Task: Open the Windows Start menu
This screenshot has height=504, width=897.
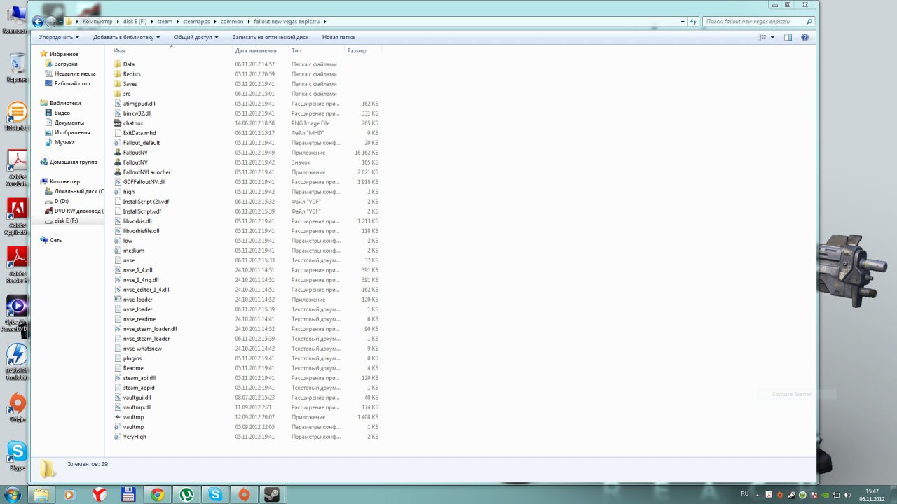Action: coord(12,495)
